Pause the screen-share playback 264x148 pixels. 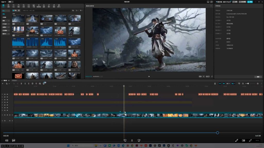click(132, 141)
